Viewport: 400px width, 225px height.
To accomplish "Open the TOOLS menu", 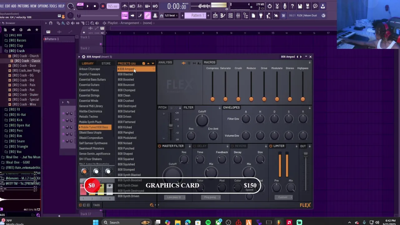I will click(x=53, y=6).
